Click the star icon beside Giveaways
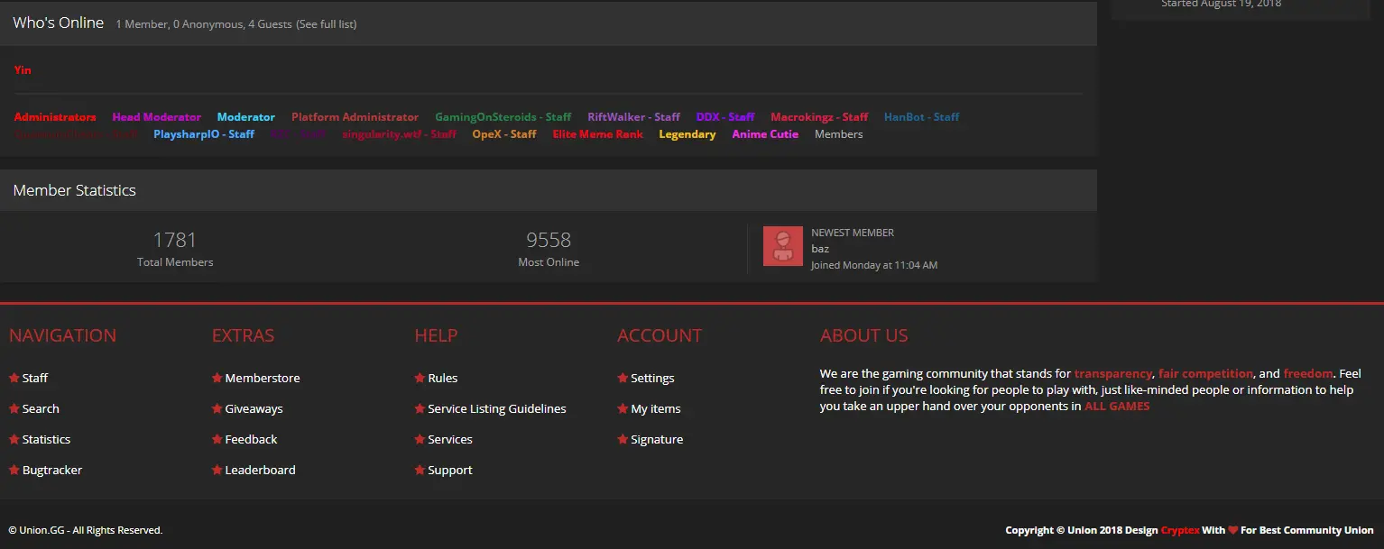The image size is (1384, 549). [x=217, y=408]
